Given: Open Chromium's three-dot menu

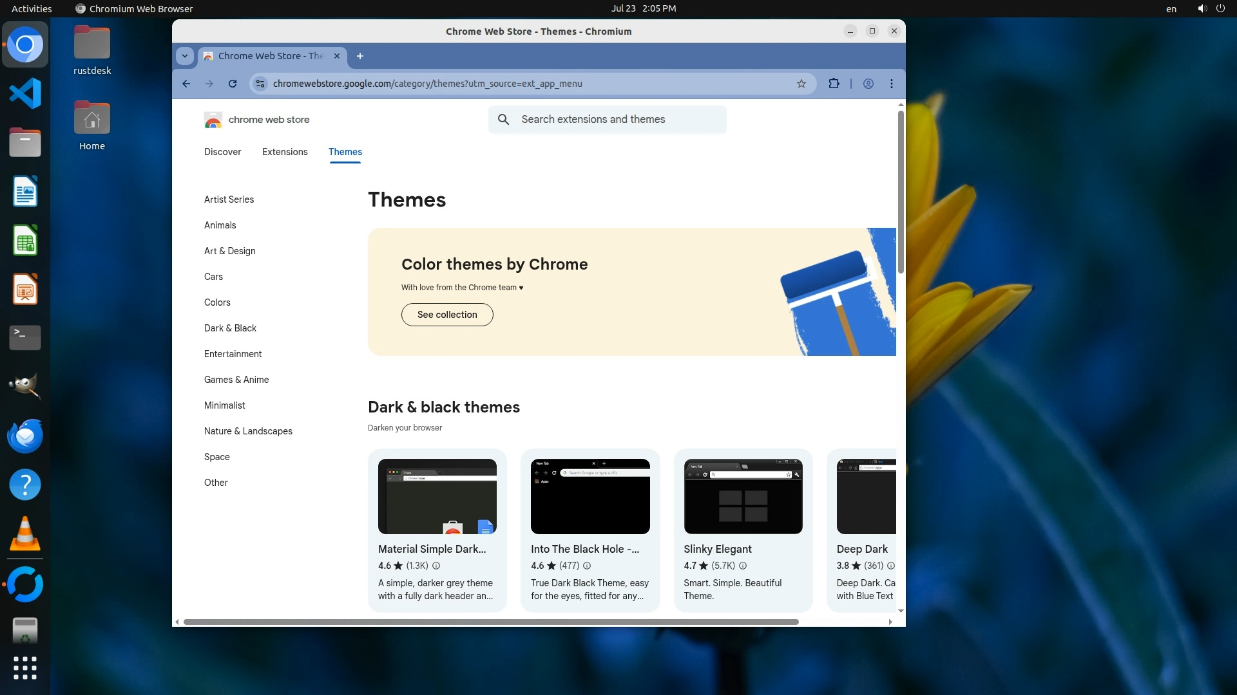Looking at the screenshot, I should 891,84.
